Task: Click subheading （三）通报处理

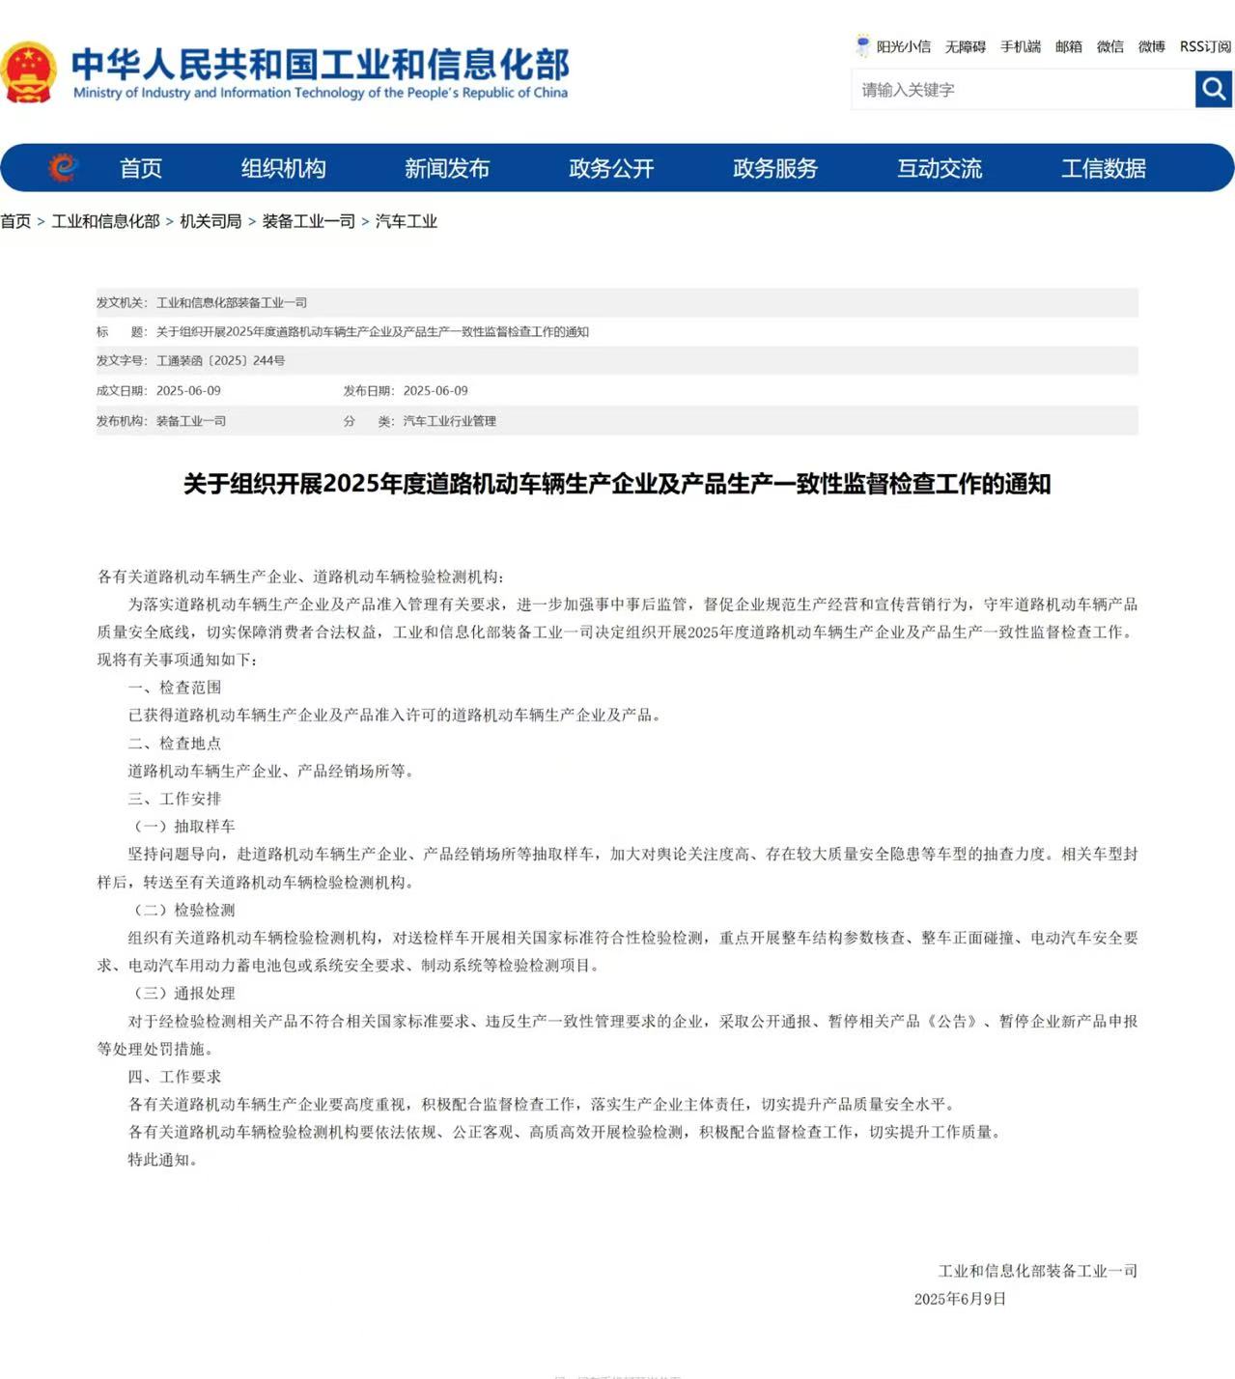Action: pyautogui.click(x=182, y=993)
